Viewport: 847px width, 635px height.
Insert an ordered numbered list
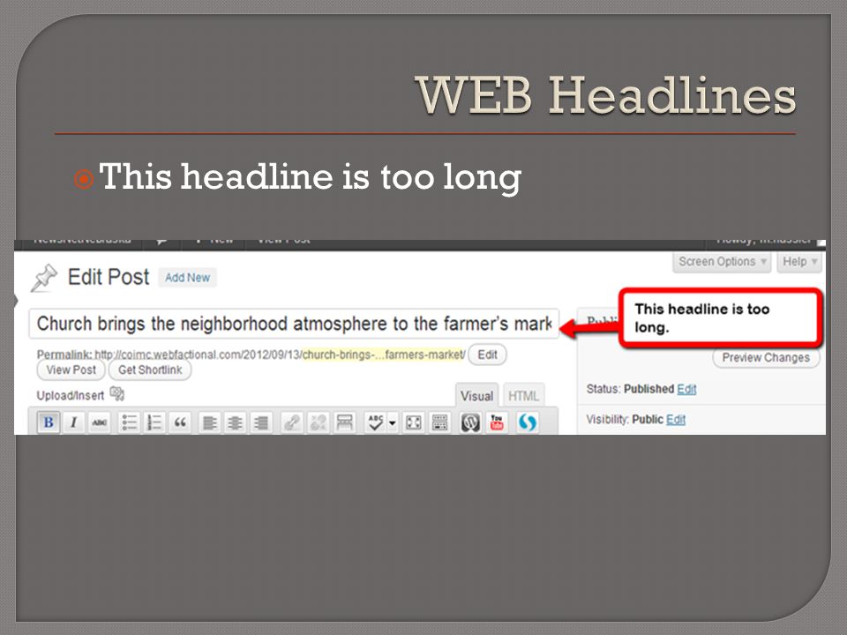click(154, 422)
